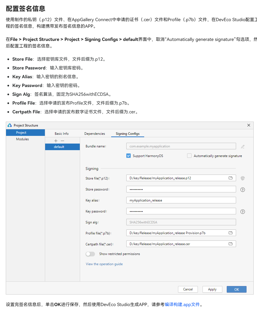The width and height of the screenshot is (257, 311).
Task: Browse for Profile file using folder icon
Action: pos(231,233)
